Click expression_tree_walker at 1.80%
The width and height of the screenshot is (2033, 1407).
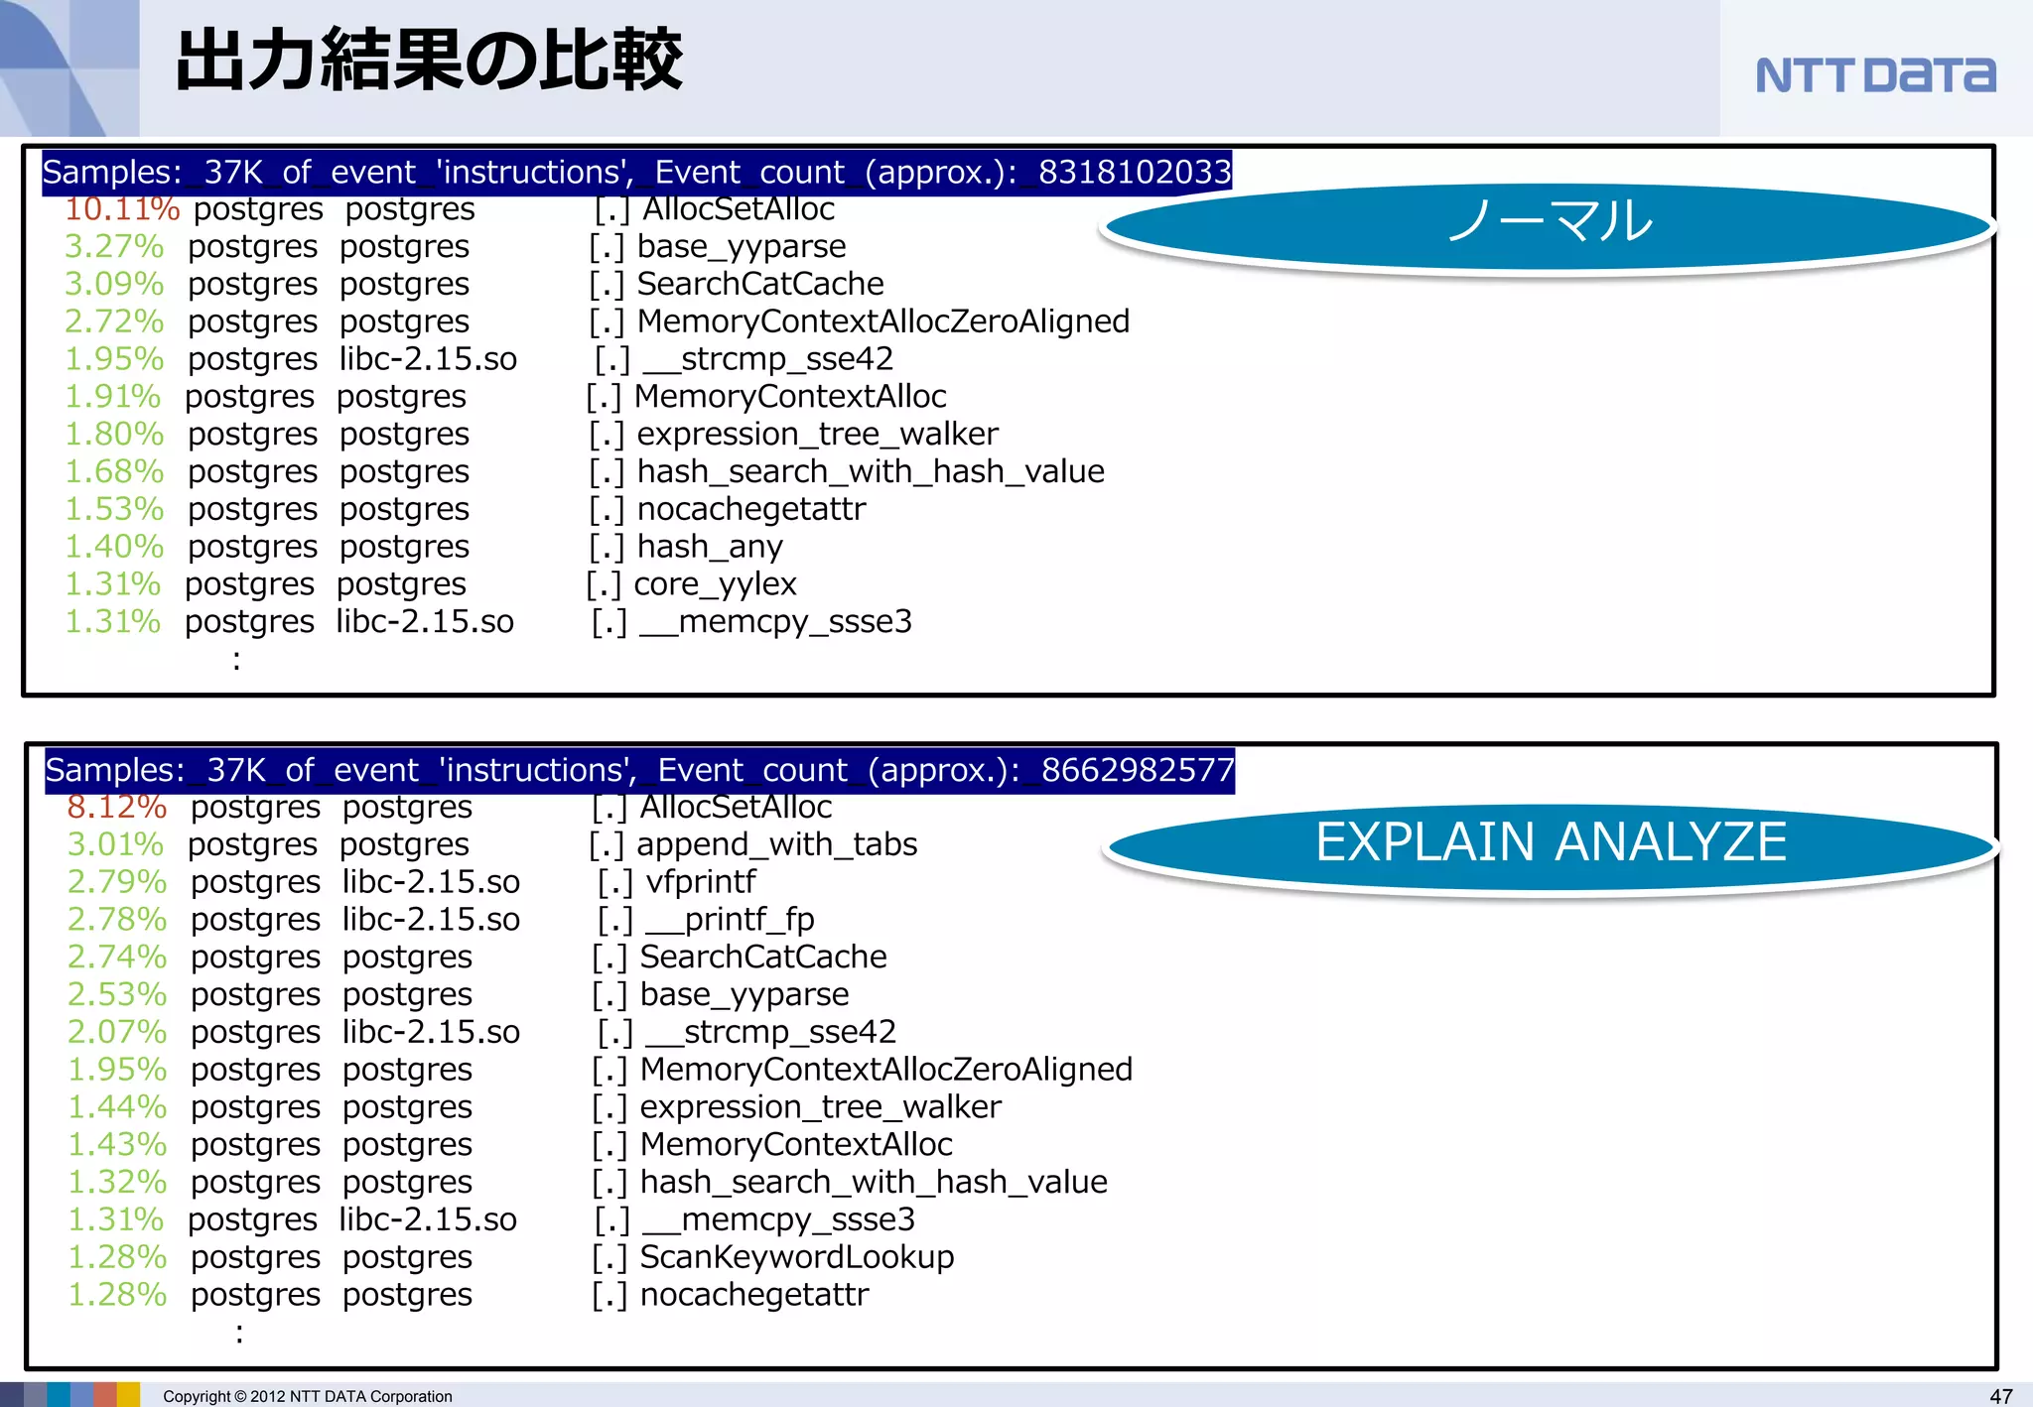(818, 436)
